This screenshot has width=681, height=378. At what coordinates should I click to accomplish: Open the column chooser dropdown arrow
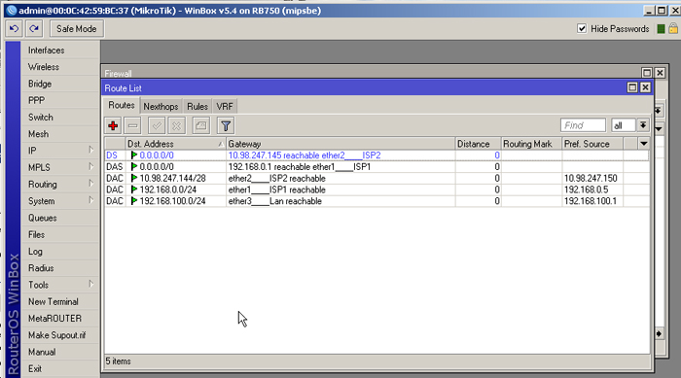coord(644,144)
